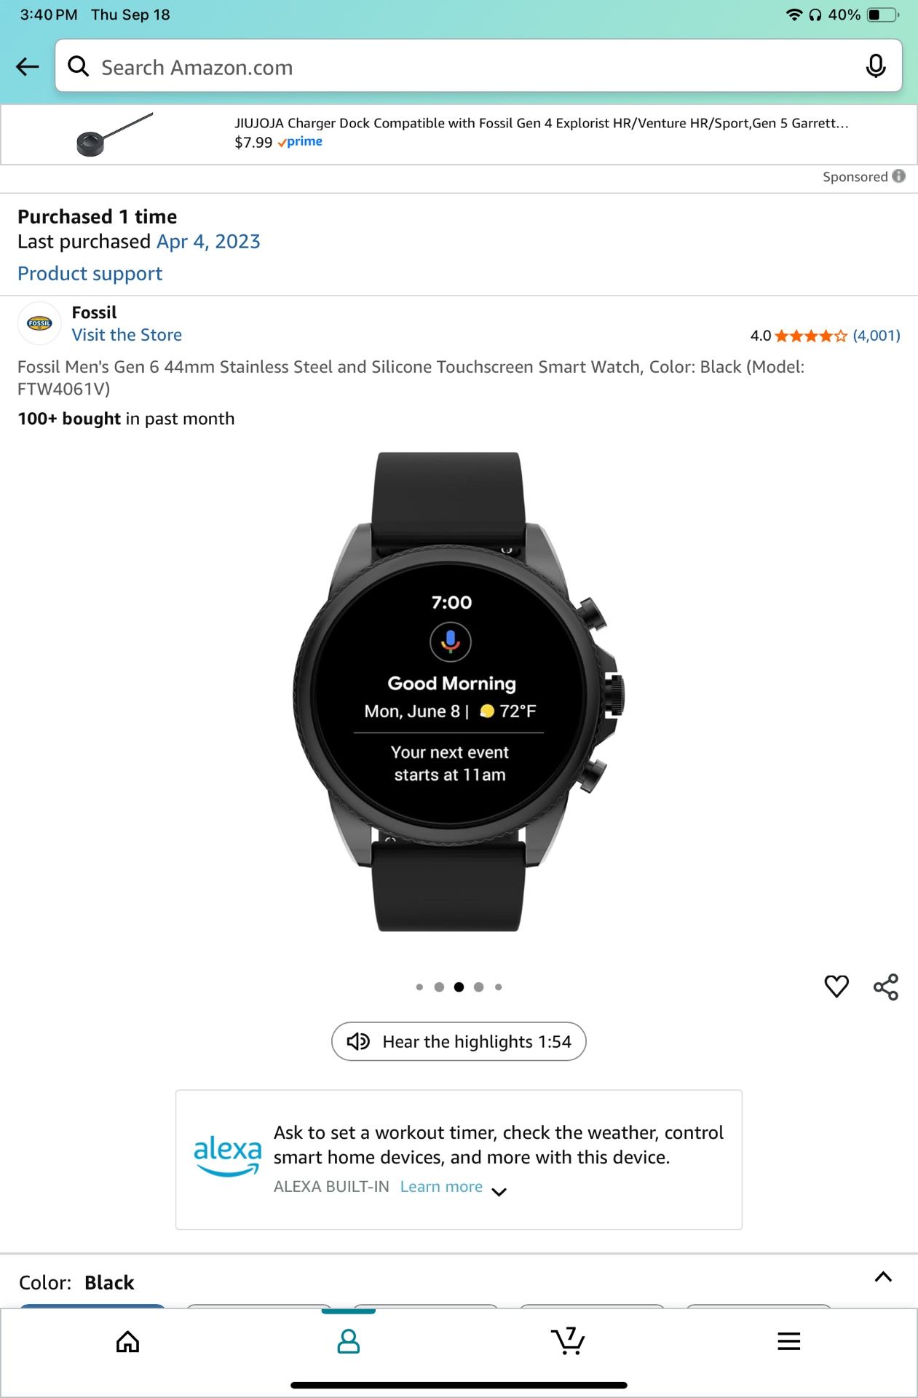Viewport: 918px width, 1398px height.
Task: Expand the Alexa Learn more chevron
Action: point(499,1192)
